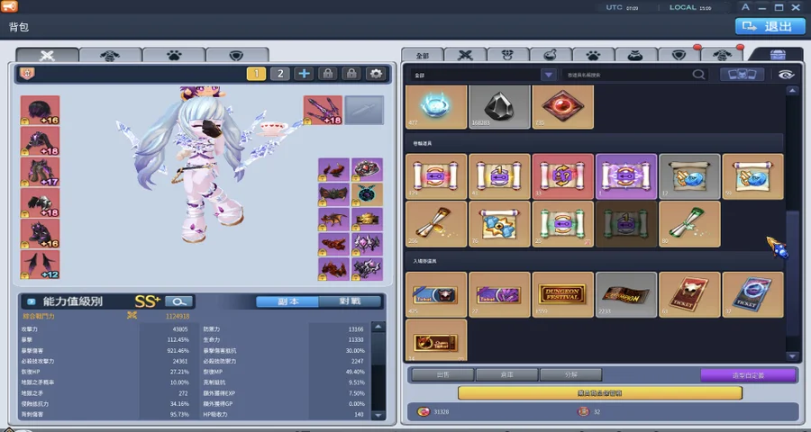Switch to the 全部 inventory tab
This screenshot has height=432, width=811.
(422, 55)
